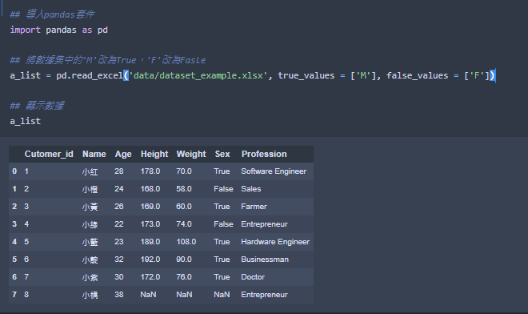Screen dimensions: 528x314
Task: Click the NaN value in the Height column
Action: [x=148, y=295]
